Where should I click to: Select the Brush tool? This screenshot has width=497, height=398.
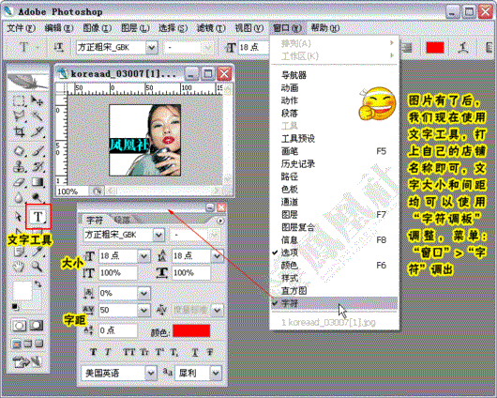tap(38, 151)
